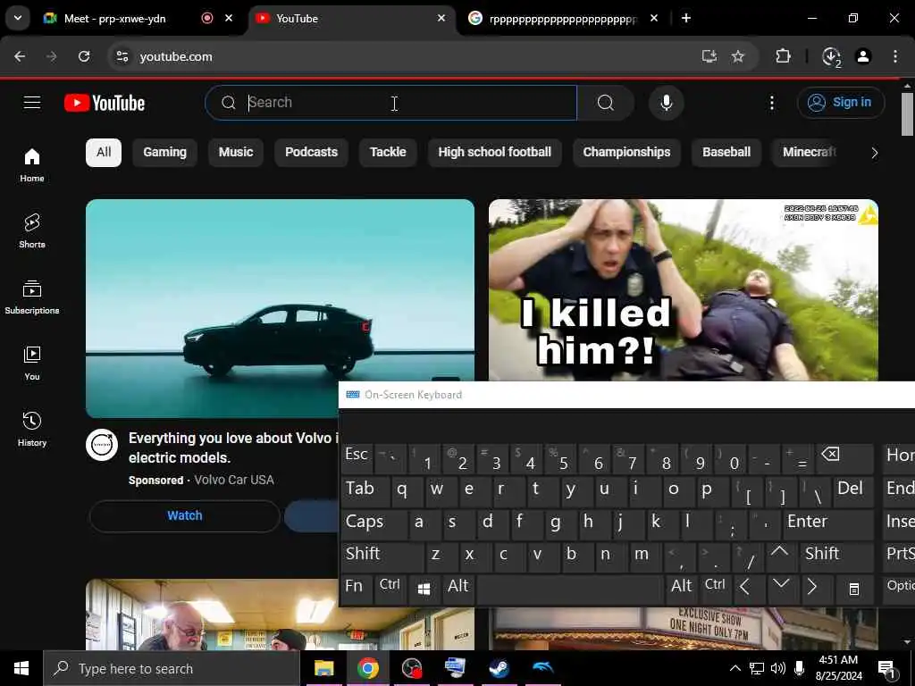Viewport: 915px width, 686px height.
Task: Open the Volvo car ad thumbnail
Action: [280, 308]
